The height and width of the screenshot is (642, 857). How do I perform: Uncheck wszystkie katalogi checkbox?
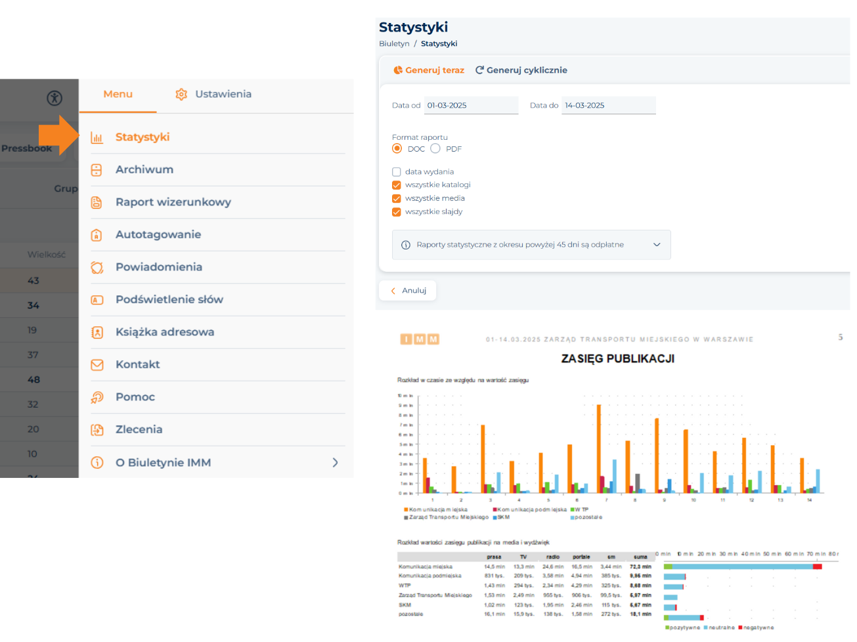coord(397,185)
